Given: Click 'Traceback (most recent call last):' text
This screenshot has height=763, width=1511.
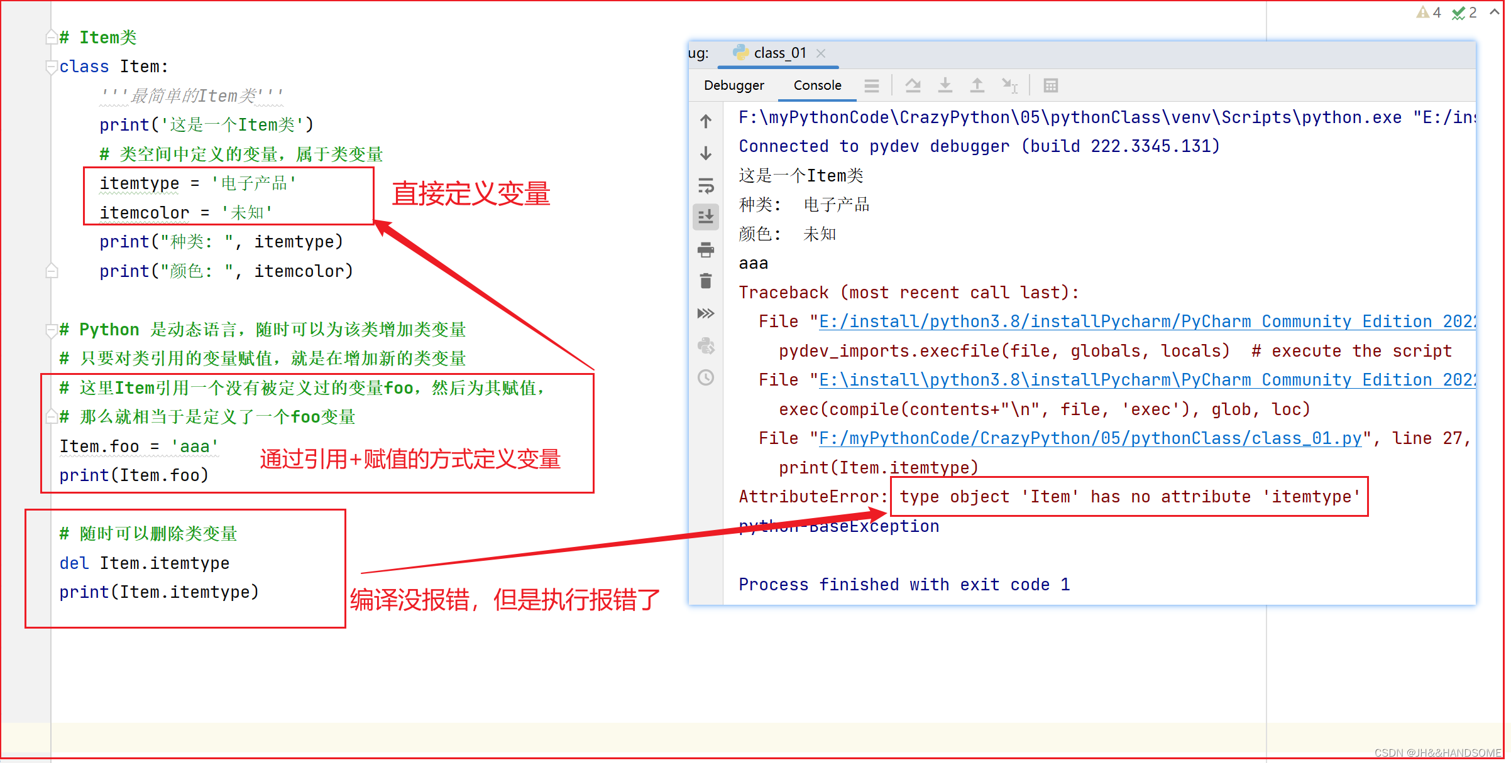Looking at the screenshot, I should point(909,293).
